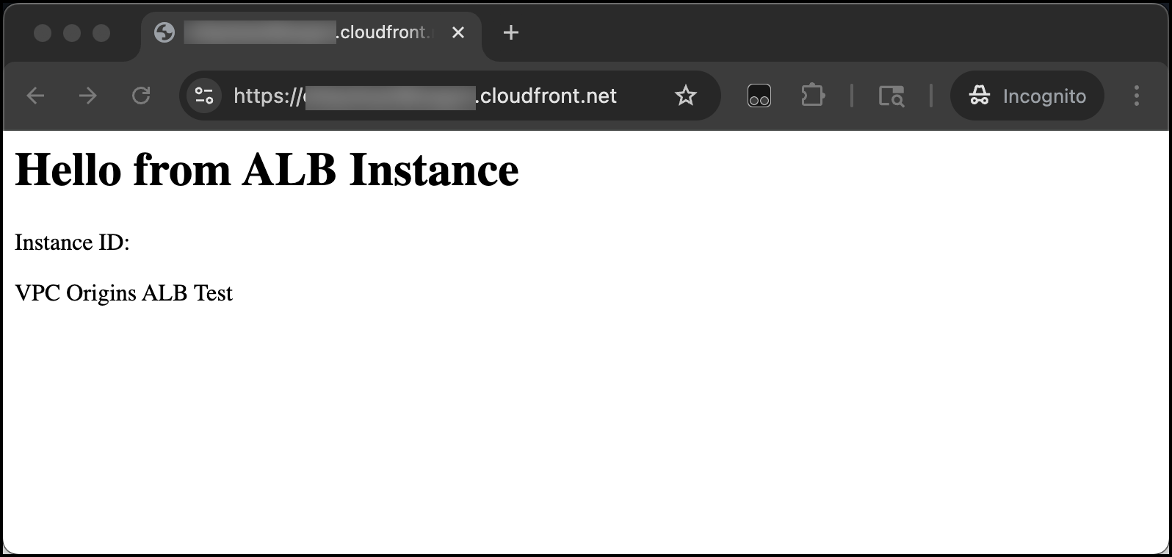Open the Extensions puzzle-piece icon
Screen dimensions: 1172x557
coord(813,96)
